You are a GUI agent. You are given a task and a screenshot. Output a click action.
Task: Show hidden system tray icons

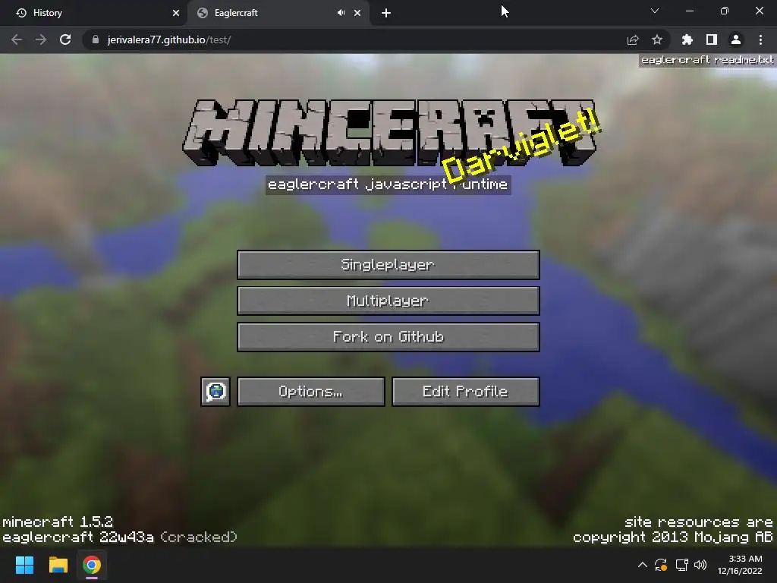pyautogui.click(x=642, y=565)
